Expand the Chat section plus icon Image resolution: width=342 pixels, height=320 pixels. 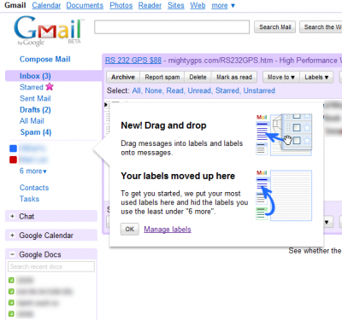coord(12,216)
